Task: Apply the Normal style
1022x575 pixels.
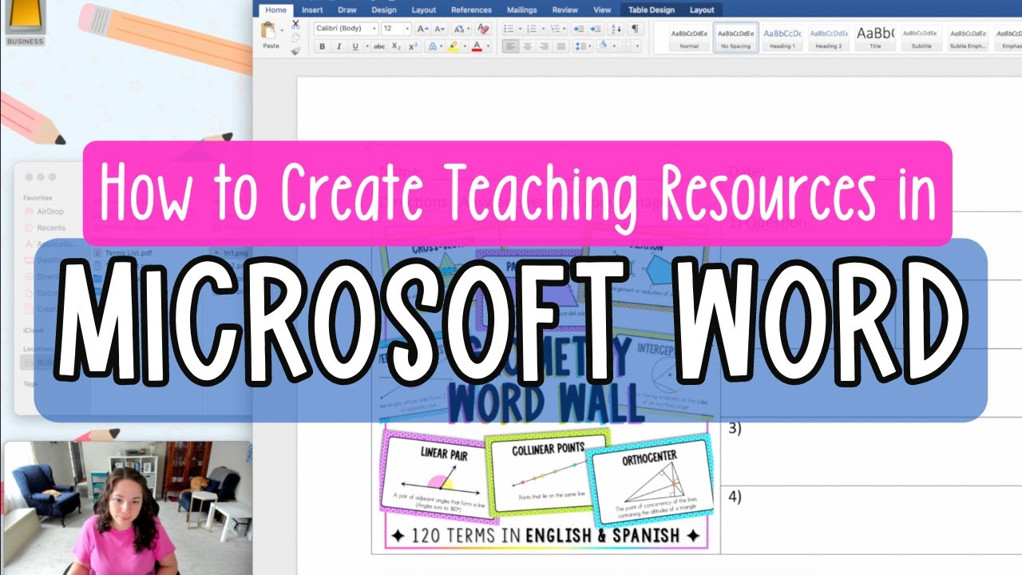Action: (x=689, y=38)
